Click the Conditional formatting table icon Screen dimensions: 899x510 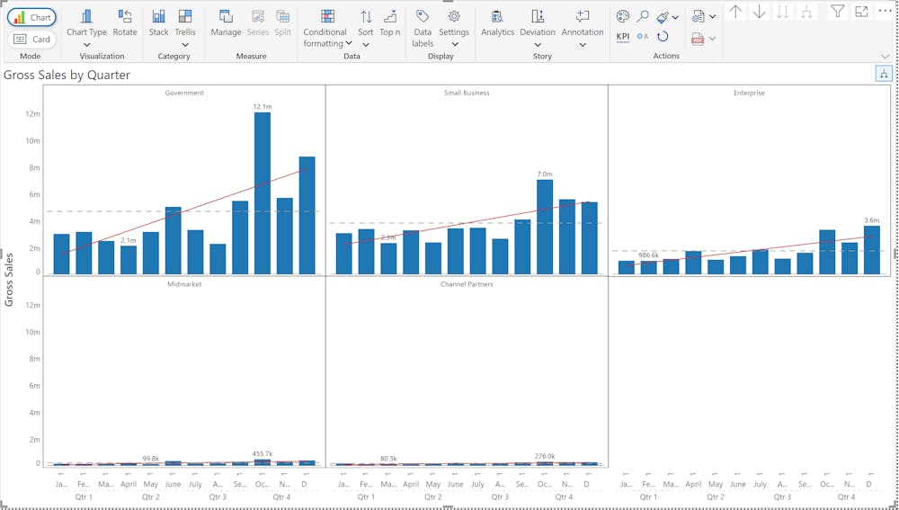pyautogui.click(x=327, y=16)
